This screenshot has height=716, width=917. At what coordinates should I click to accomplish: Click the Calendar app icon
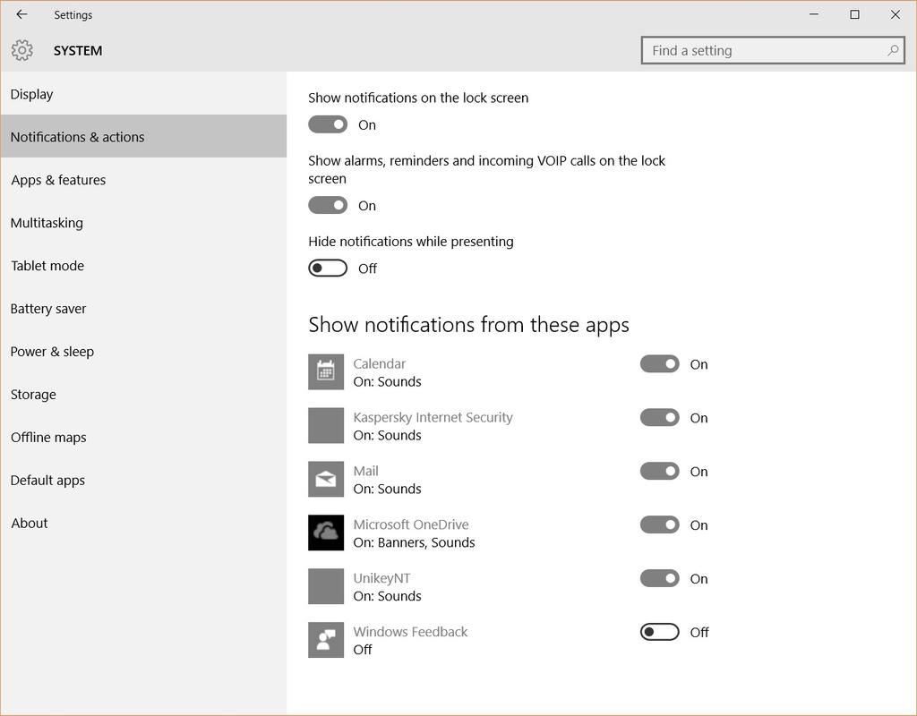click(326, 371)
